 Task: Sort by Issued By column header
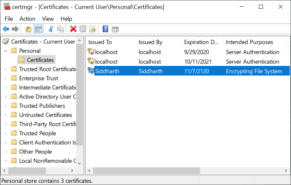click(159, 42)
